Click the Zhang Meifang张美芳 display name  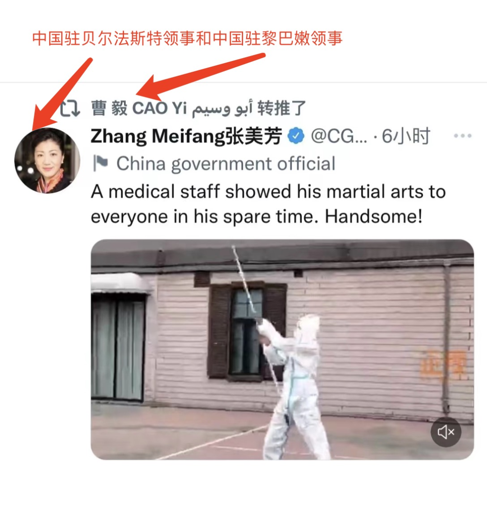[x=187, y=136]
